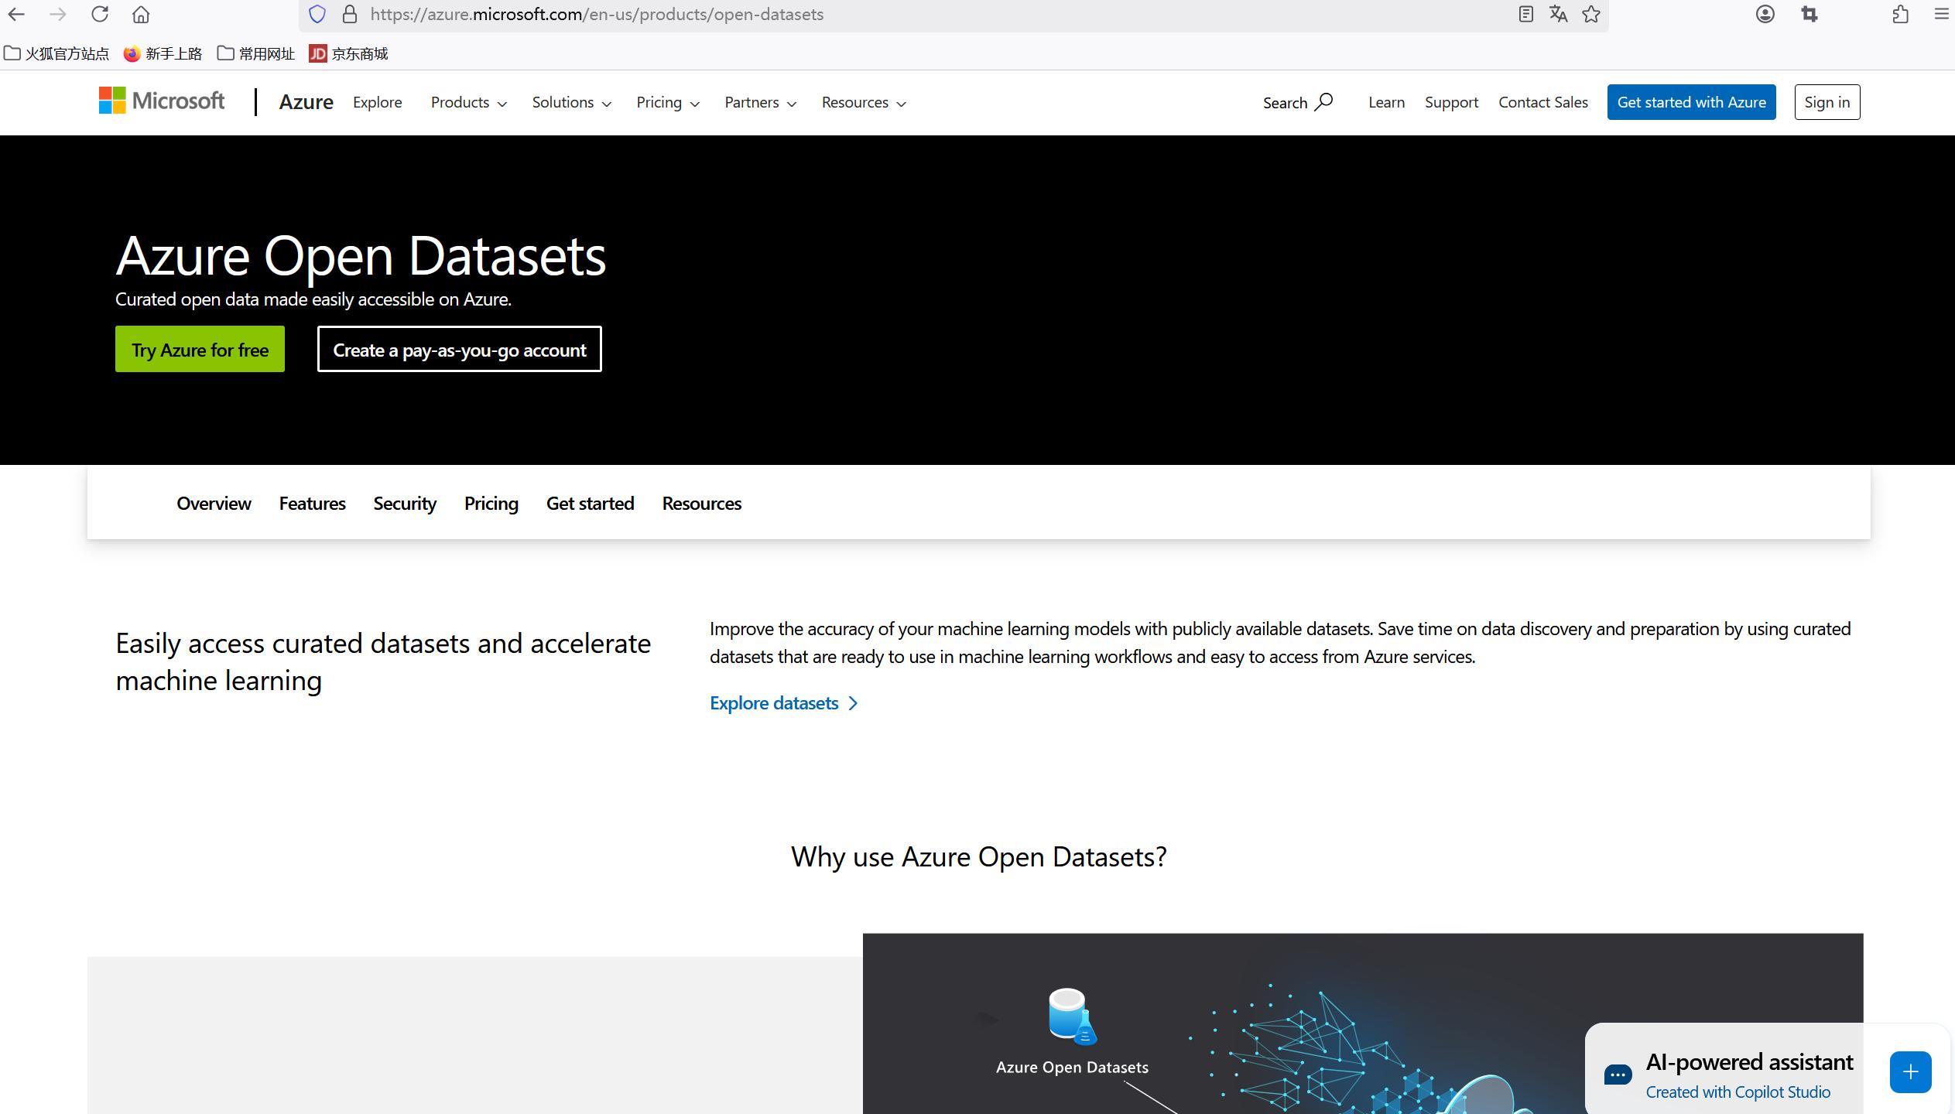Click the chevron next to Explore datasets
This screenshot has height=1114, width=1955.
pos(853,703)
